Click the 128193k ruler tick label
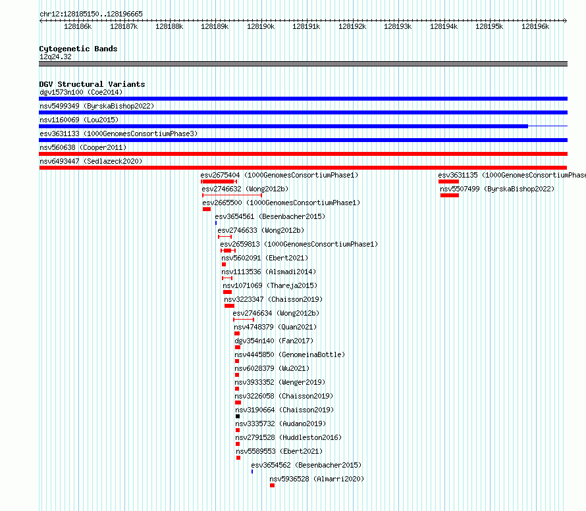This screenshot has width=586, height=511. coord(398,26)
